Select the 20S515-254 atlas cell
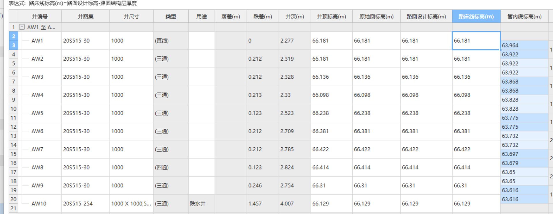 pos(78,204)
